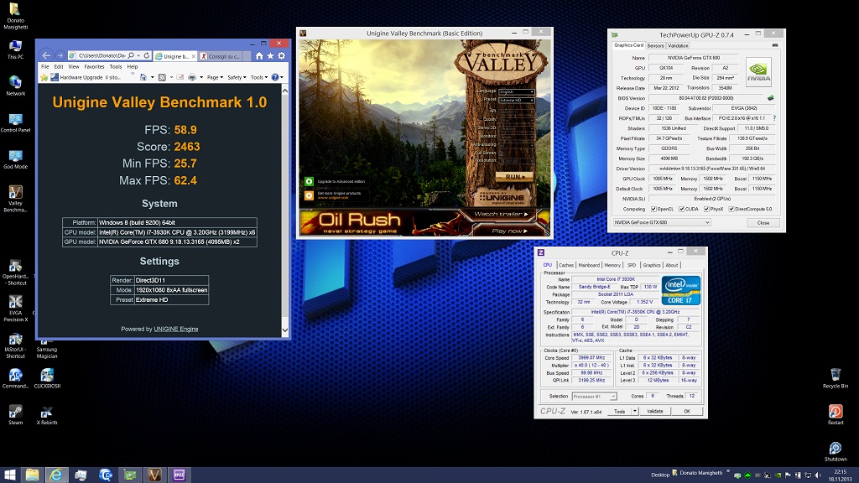Switch to Validation tab in GPU-Z

coord(678,45)
